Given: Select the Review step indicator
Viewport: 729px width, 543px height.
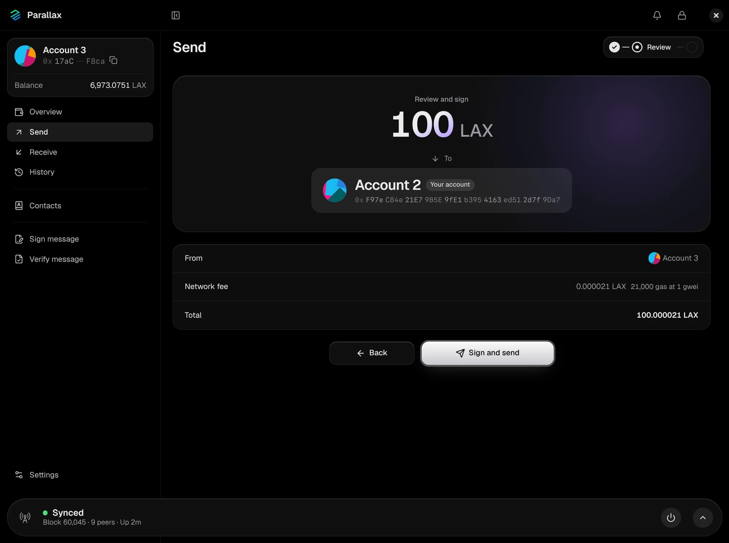Looking at the screenshot, I should coord(637,47).
